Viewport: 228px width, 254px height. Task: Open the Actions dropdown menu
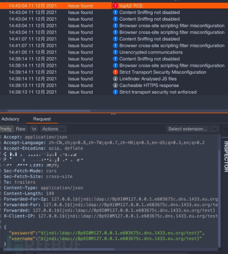[53, 129]
